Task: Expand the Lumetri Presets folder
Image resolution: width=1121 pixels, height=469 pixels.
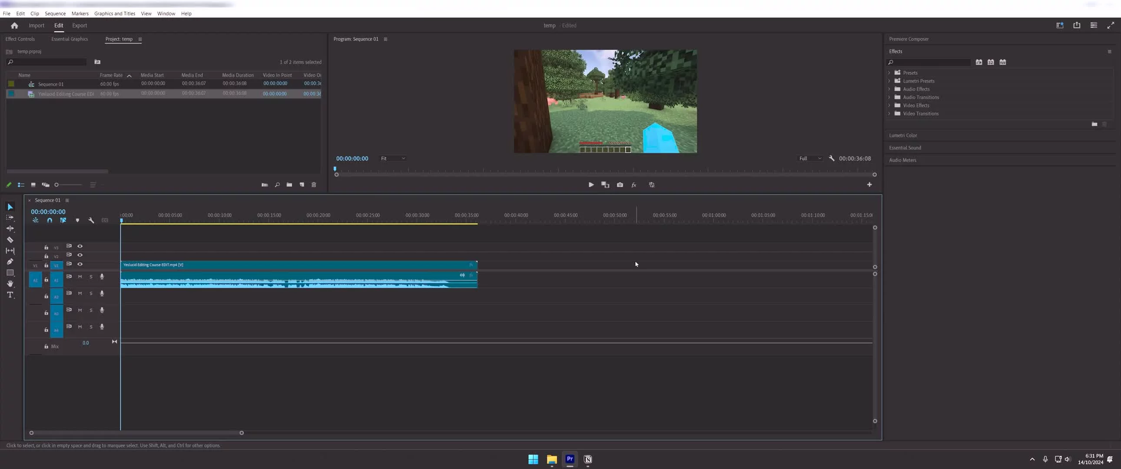Action: pos(889,81)
